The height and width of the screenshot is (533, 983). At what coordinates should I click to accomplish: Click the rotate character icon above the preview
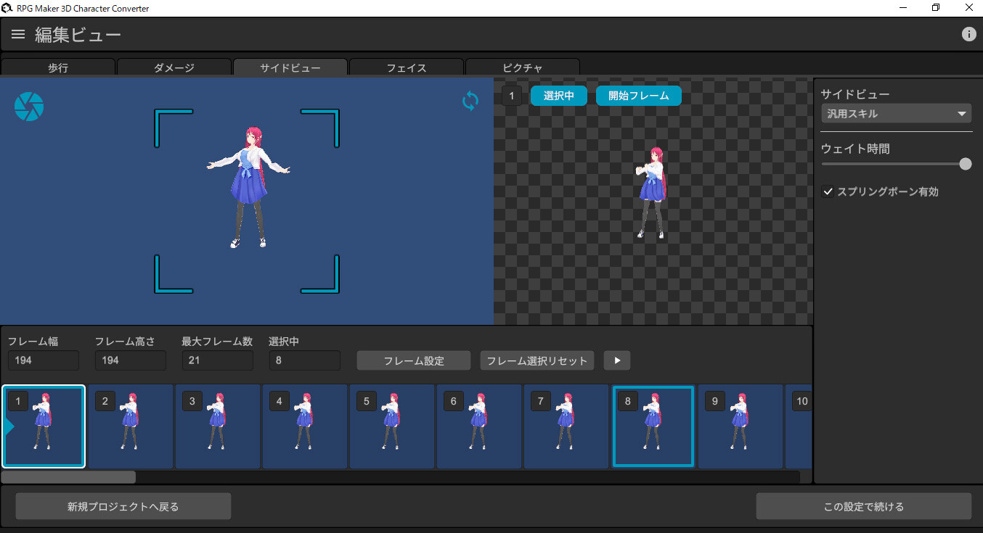pyautogui.click(x=470, y=101)
